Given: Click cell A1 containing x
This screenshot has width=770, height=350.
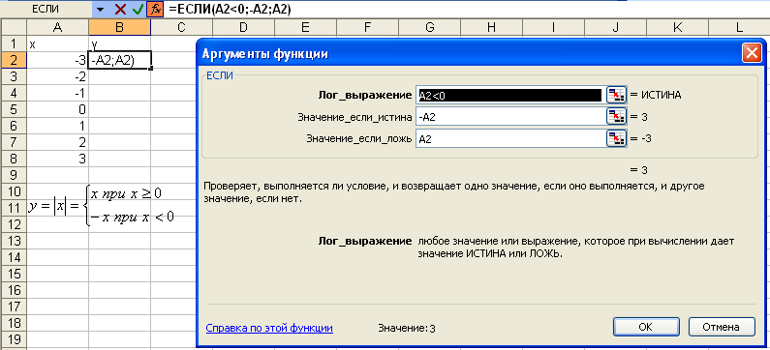Looking at the screenshot, I should click(x=57, y=44).
